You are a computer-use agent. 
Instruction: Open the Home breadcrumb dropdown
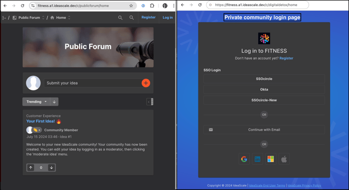[69, 18]
